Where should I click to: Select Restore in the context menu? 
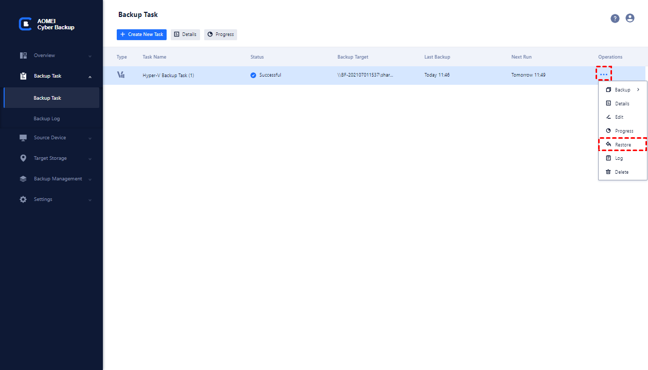pyautogui.click(x=623, y=144)
